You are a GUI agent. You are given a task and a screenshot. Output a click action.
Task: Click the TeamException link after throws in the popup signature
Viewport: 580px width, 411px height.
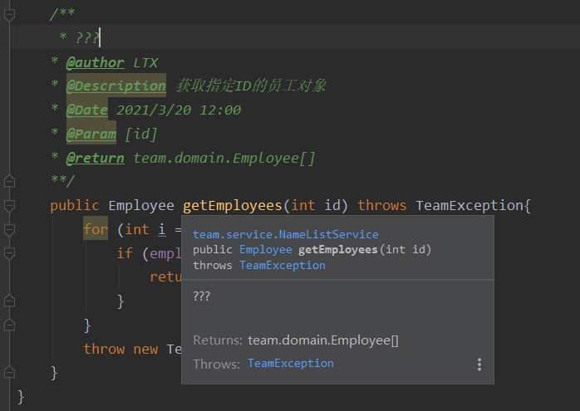[x=282, y=266]
